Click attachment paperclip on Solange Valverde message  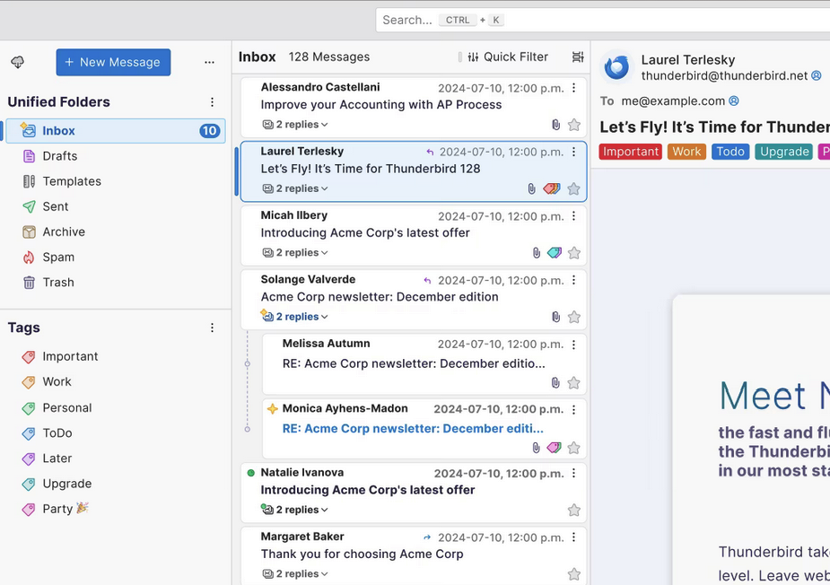[555, 317]
